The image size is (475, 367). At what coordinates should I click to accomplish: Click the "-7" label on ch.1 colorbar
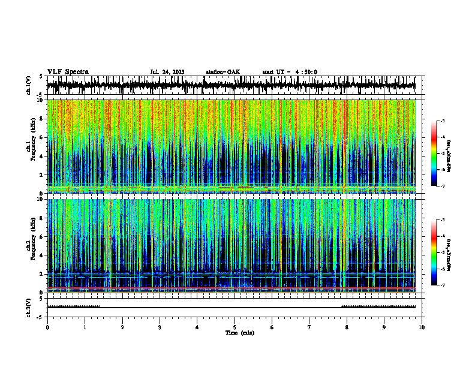coord(443,186)
